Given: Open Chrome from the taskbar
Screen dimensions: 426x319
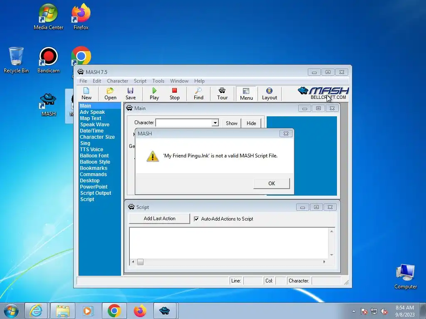Looking at the screenshot, I should click(x=114, y=311).
